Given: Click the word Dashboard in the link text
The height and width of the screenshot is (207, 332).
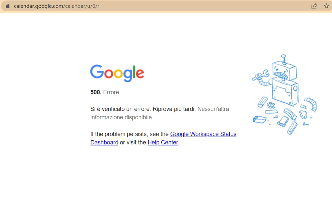Looking at the screenshot, I should [x=104, y=142].
